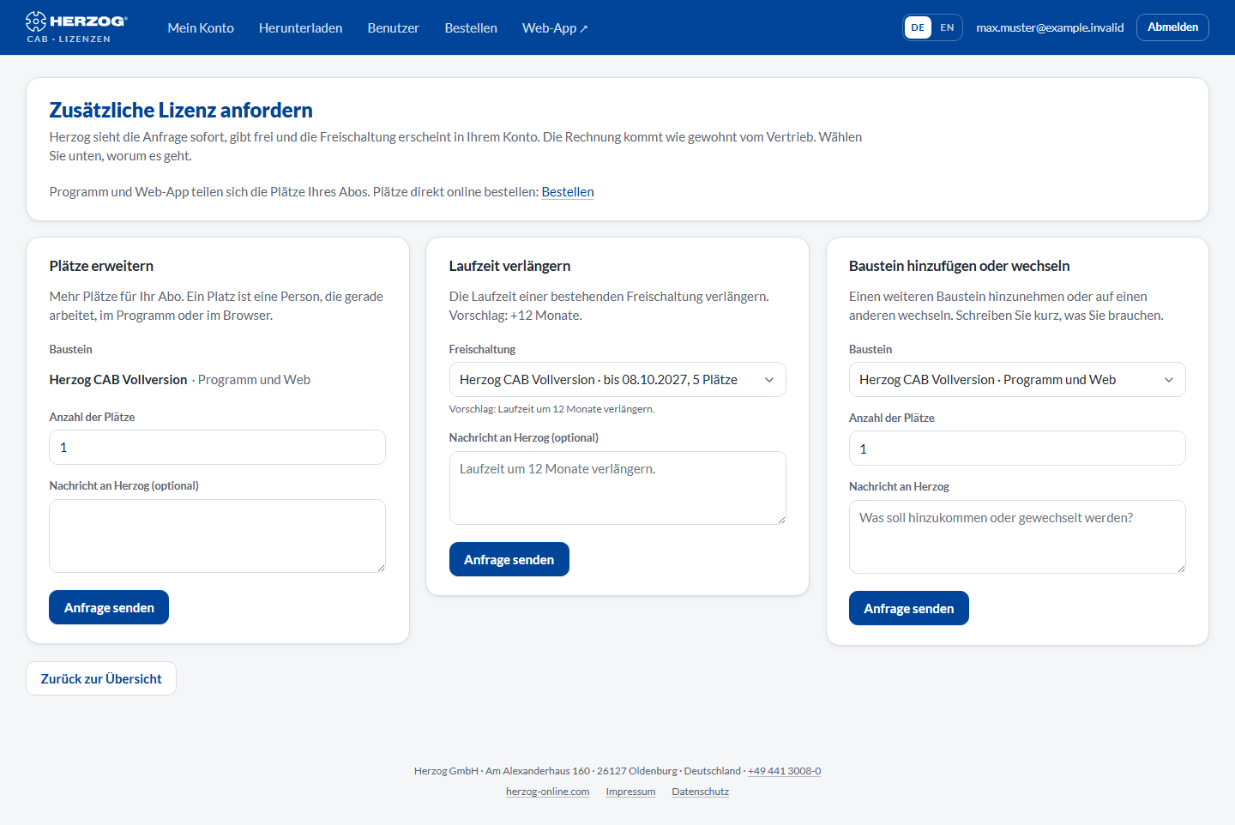
Task: Click the Was soll hinzukommen message textarea
Action: click(1017, 537)
